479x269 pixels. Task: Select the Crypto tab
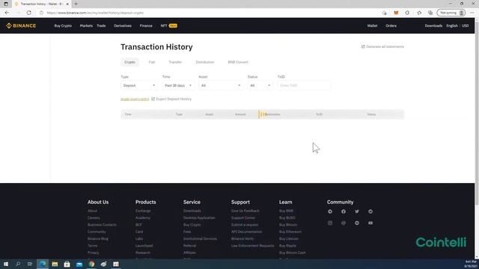click(129, 62)
